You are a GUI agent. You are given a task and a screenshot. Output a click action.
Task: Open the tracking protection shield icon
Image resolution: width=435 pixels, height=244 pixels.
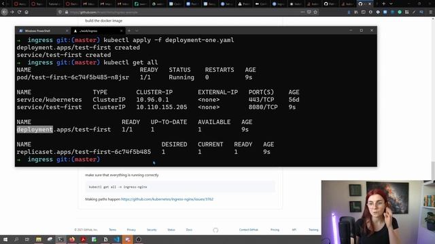click(x=60, y=12)
